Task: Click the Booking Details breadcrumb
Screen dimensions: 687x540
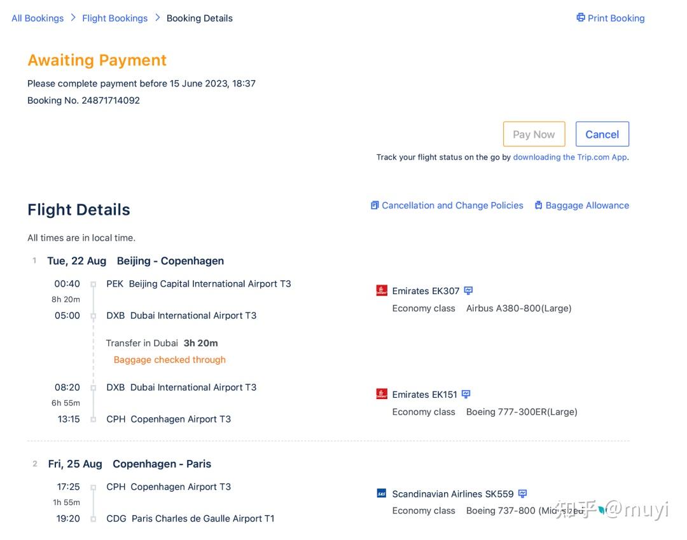Action: coord(199,18)
